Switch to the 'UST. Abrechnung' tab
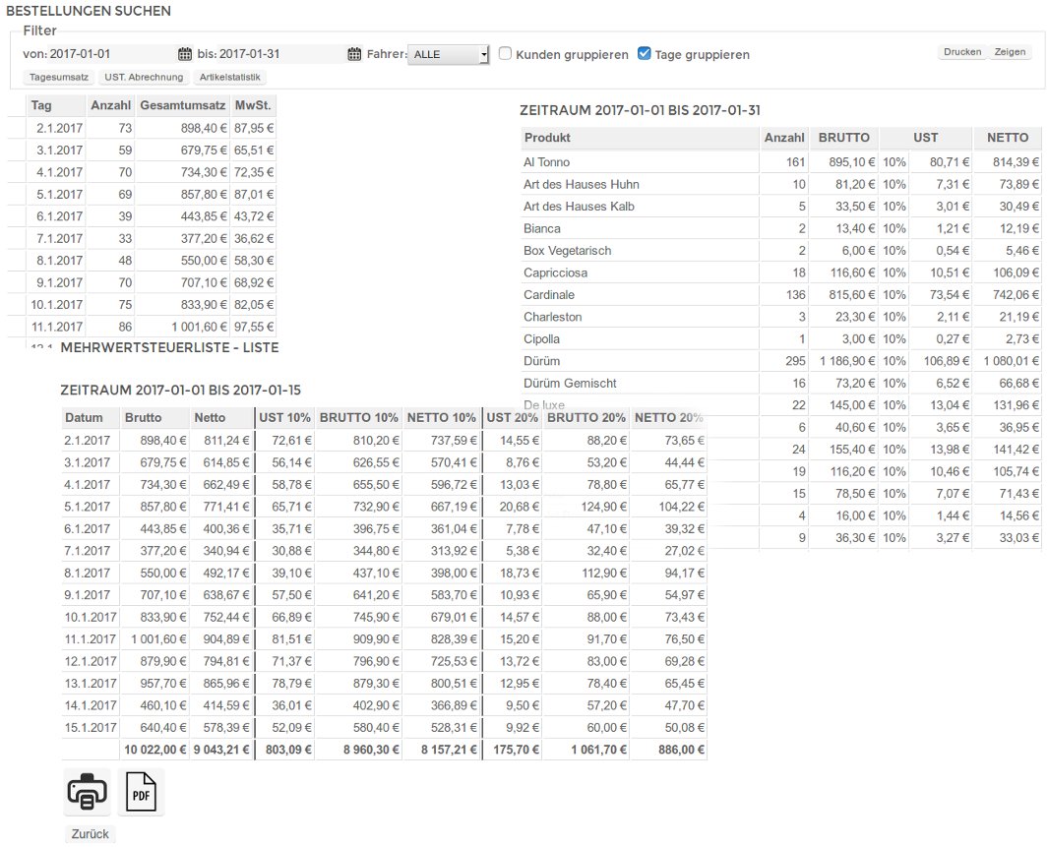Screen dimensions: 1048x847 tap(143, 77)
